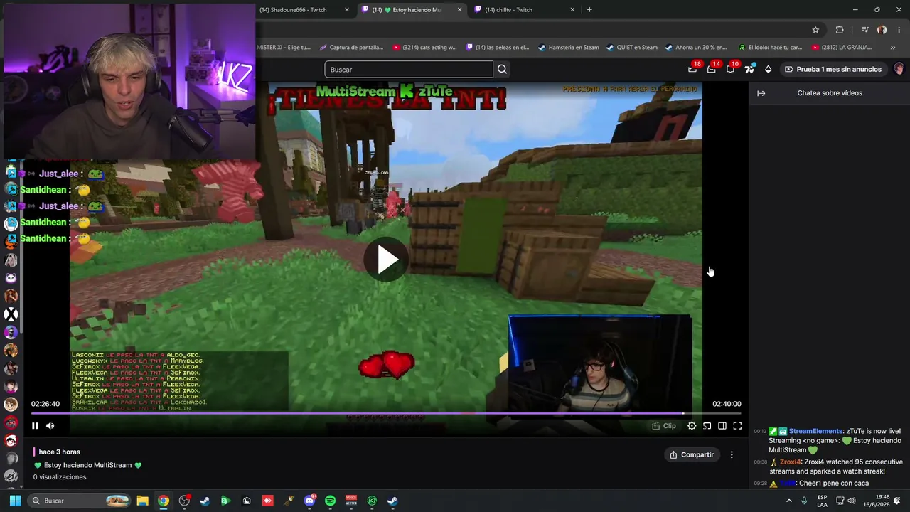Mute the video player volume
Screen dimensions: 910x512
click(x=50, y=426)
